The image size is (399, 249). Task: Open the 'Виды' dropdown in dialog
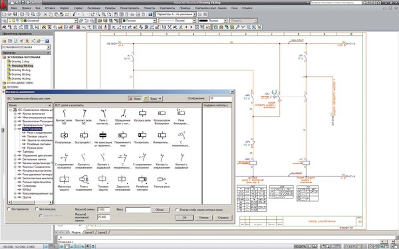point(156,98)
